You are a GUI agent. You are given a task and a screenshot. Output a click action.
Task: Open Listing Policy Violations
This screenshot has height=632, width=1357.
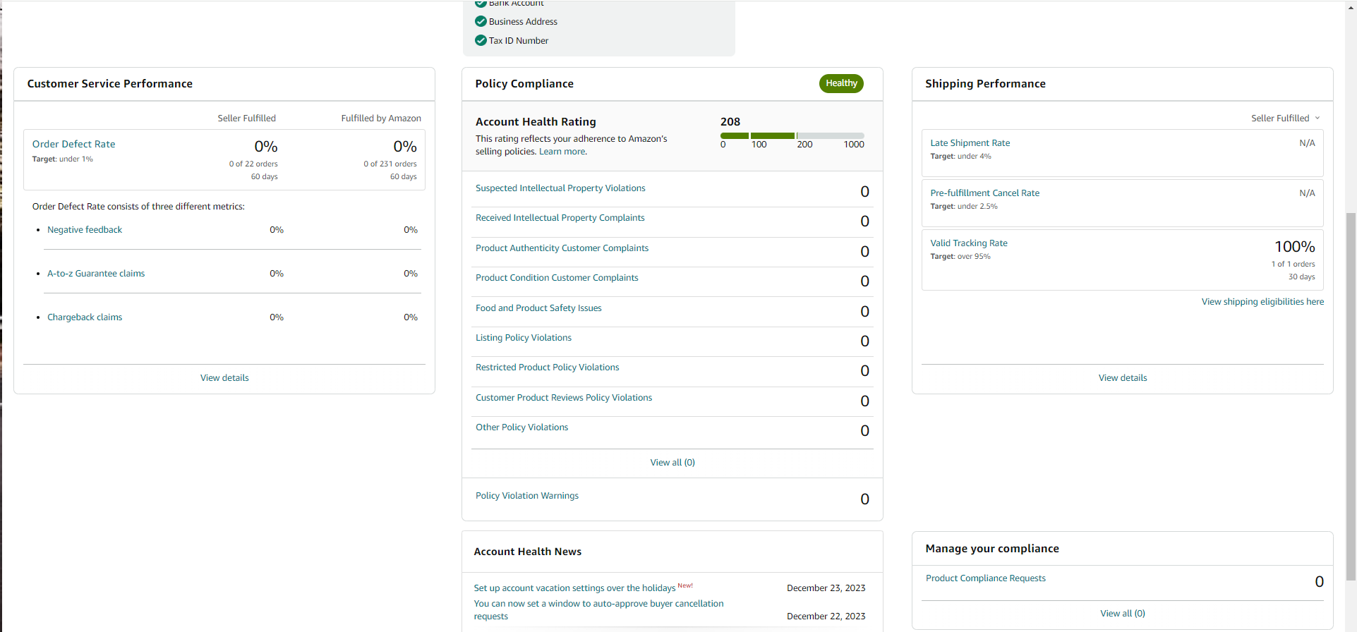point(524,338)
